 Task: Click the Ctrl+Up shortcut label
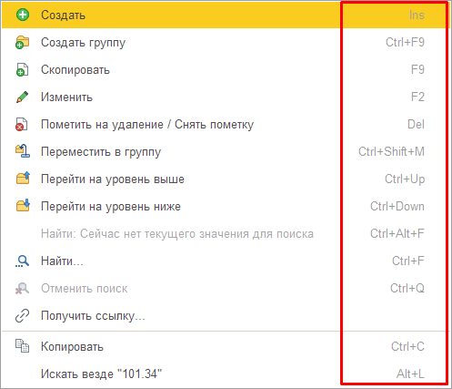pos(405,179)
